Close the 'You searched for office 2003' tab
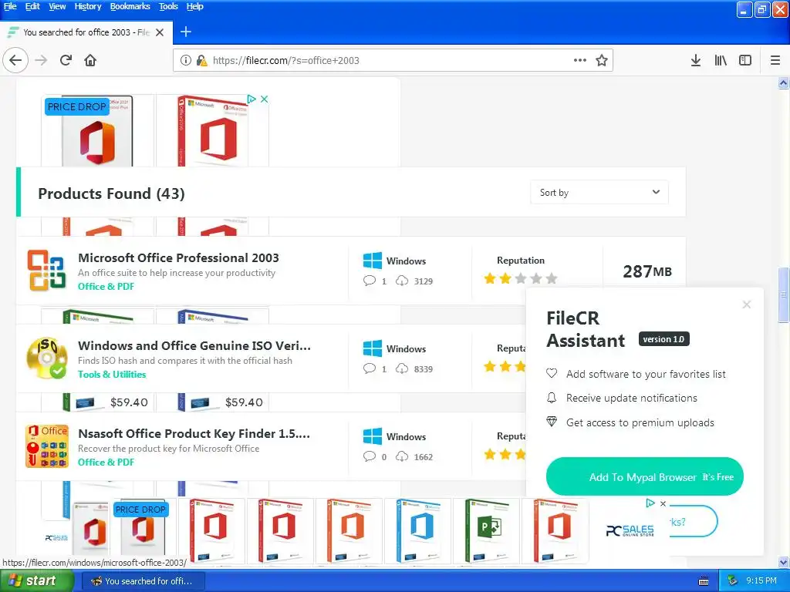 (160, 32)
